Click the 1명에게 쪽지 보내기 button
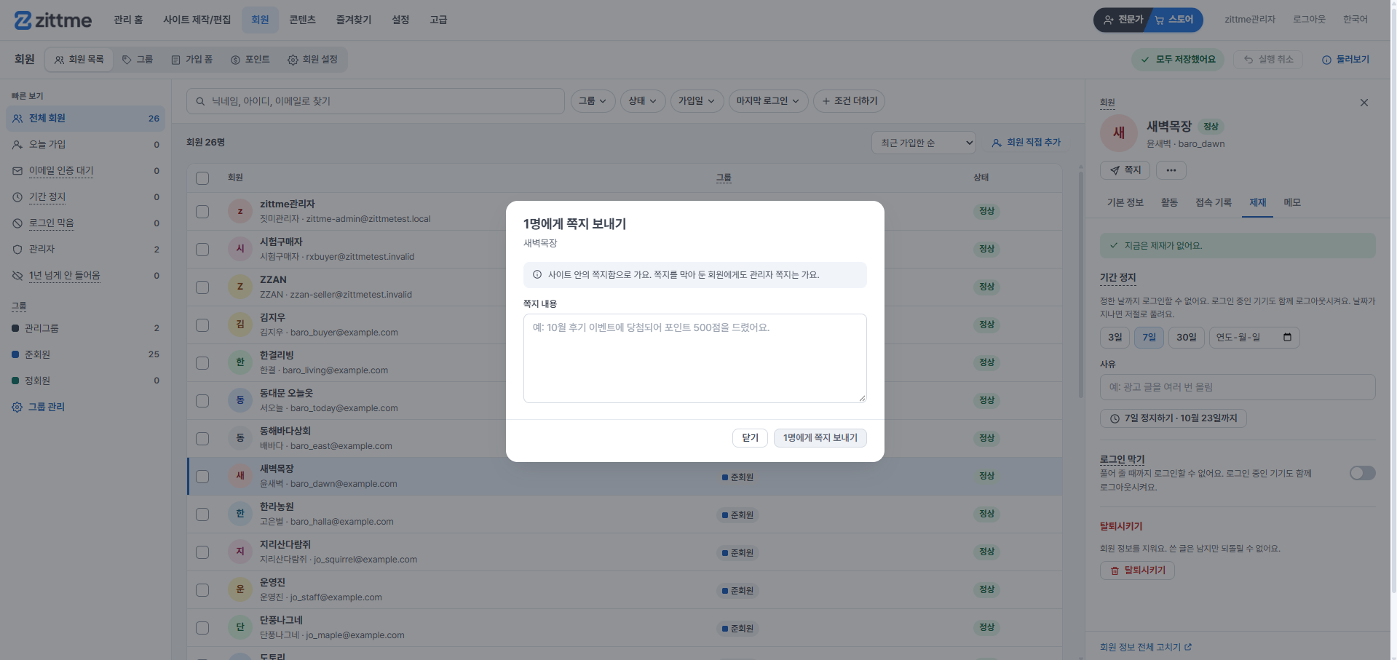Image resolution: width=1397 pixels, height=660 pixels. coord(820,438)
